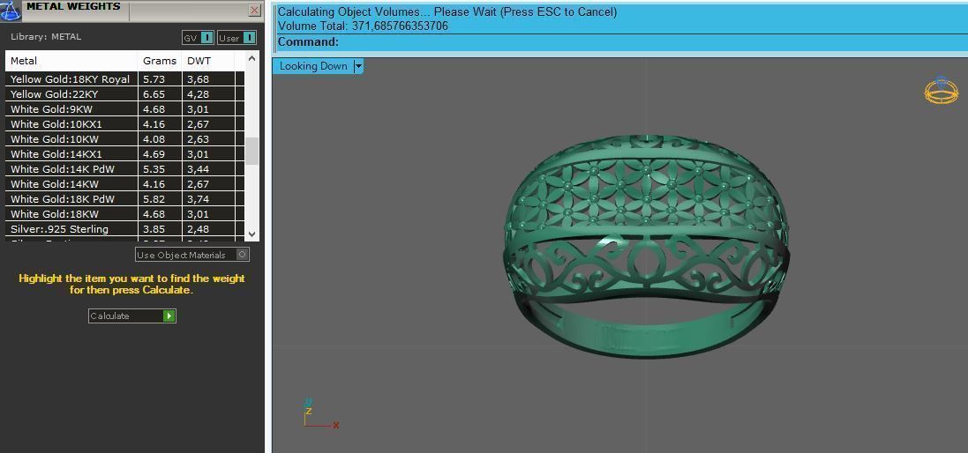Select Yellow Gold:22KY row
The image size is (968, 453).
click(125, 94)
